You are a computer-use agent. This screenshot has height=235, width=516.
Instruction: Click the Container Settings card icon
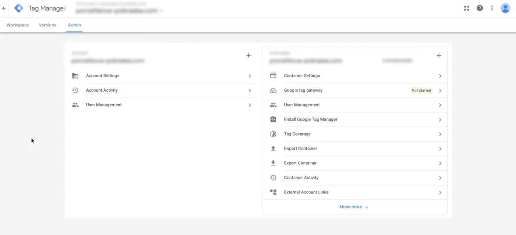(273, 76)
